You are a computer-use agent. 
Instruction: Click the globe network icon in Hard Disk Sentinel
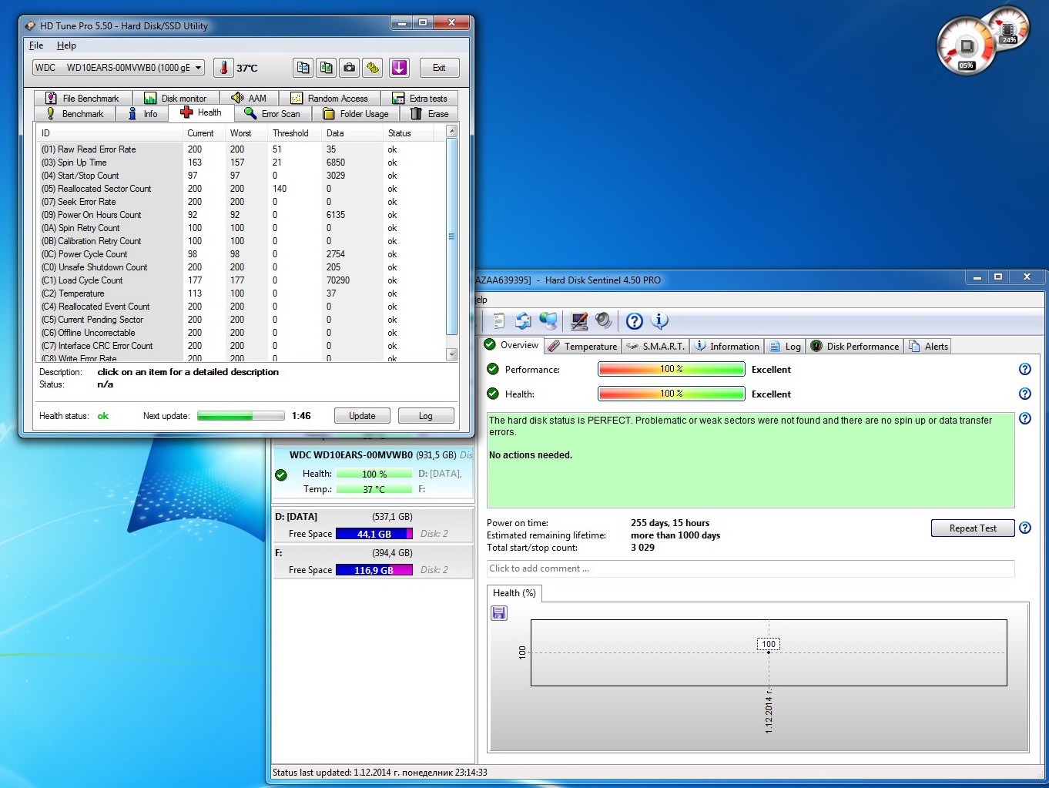(x=548, y=320)
